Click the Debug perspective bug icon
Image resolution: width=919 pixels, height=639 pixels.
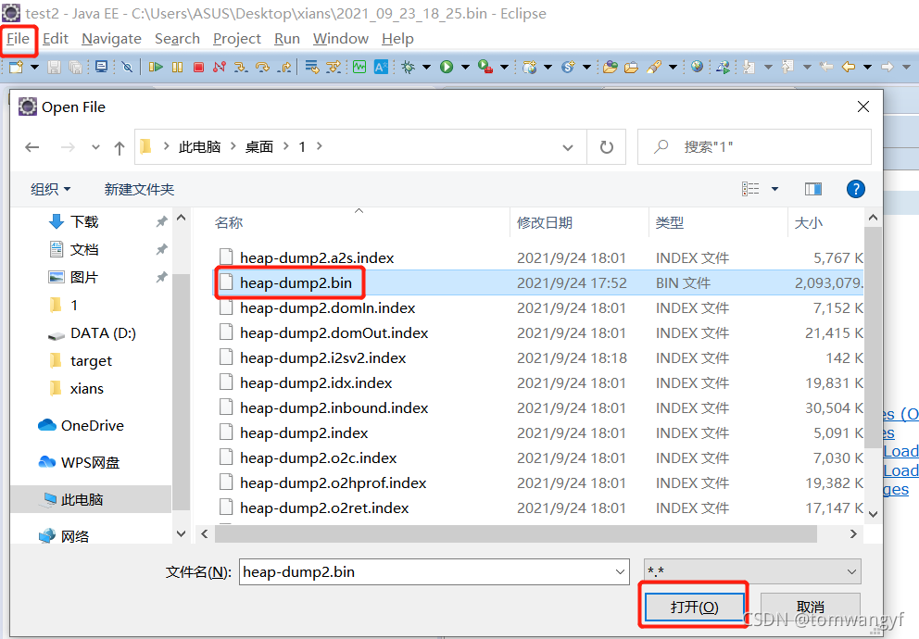(408, 67)
